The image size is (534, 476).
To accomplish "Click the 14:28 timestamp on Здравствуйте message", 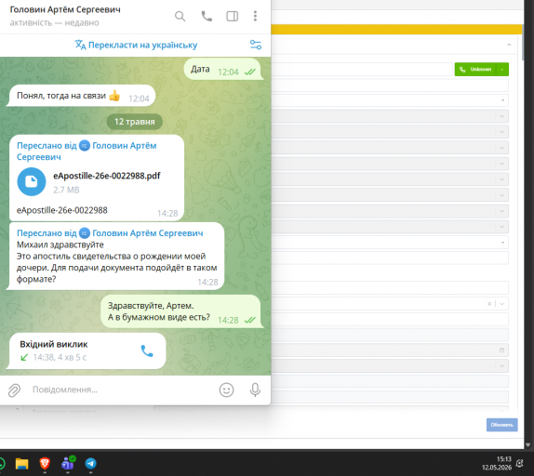I will pos(228,320).
